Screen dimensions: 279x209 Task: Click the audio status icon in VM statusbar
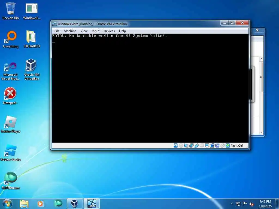coord(186,146)
